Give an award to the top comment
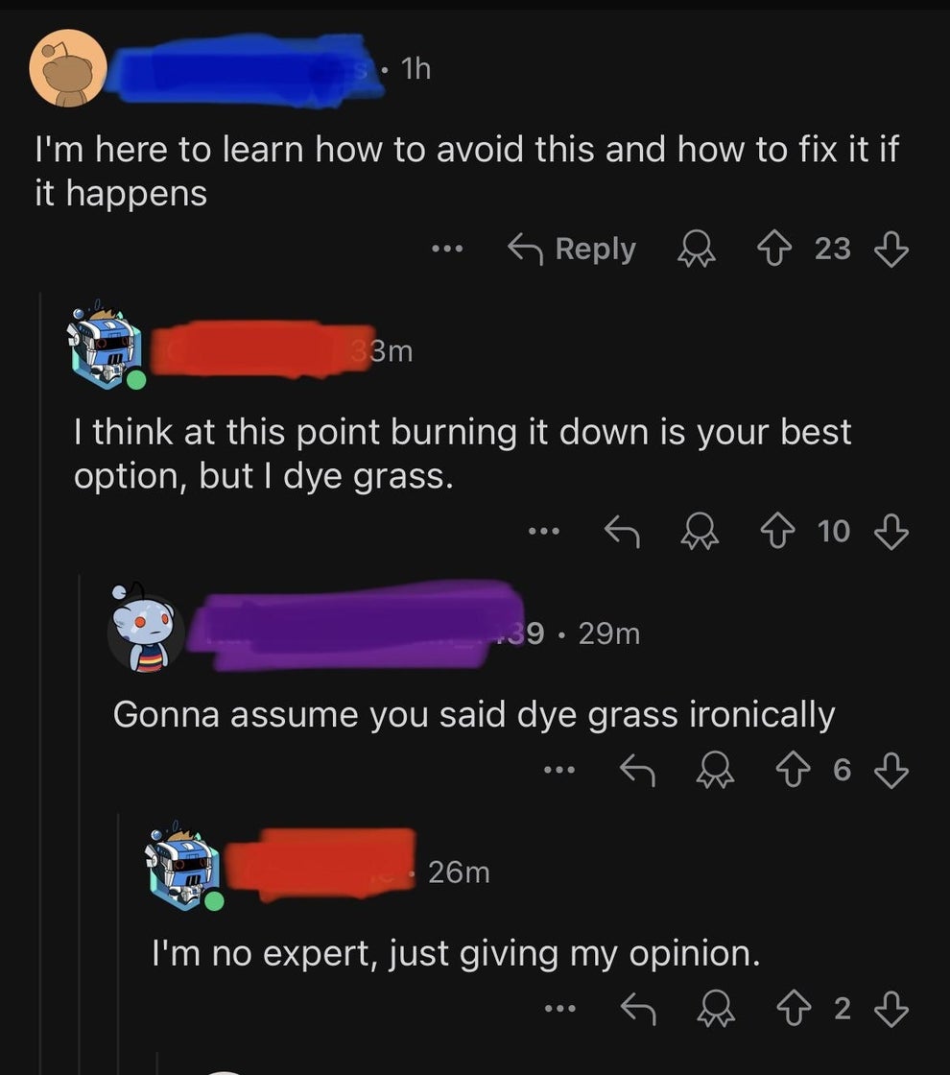Viewport: 950px width, 1075px height. (x=696, y=250)
